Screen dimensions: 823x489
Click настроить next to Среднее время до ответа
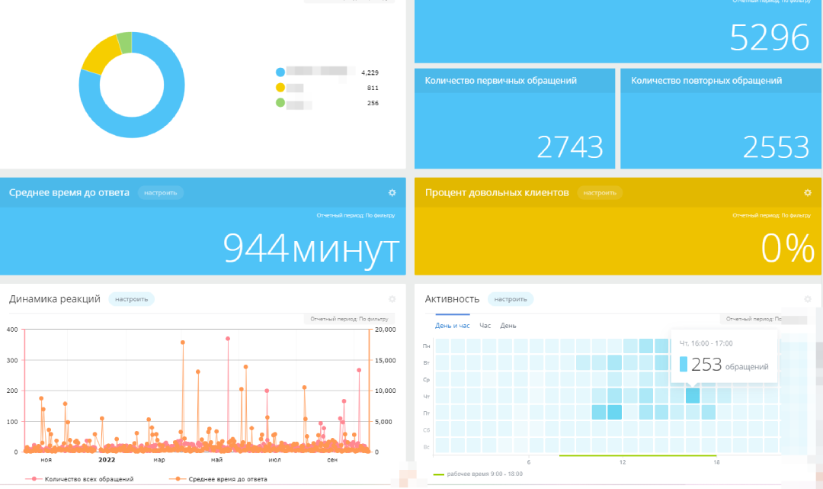pyautogui.click(x=161, y=193)
